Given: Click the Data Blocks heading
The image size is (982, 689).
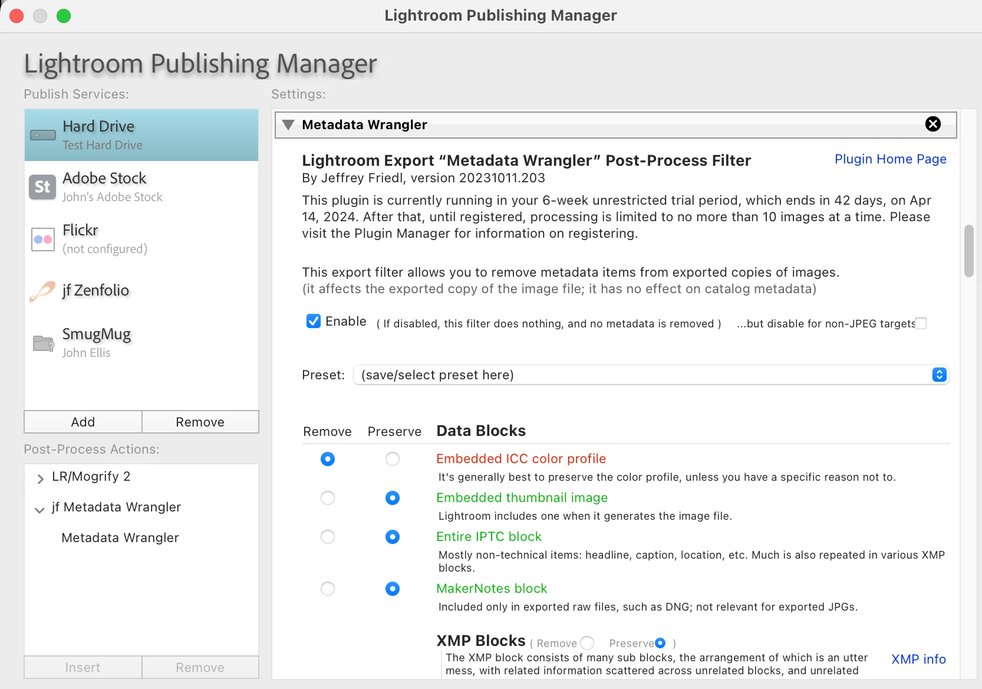Looking at the screenshot, I should point(481,431).
